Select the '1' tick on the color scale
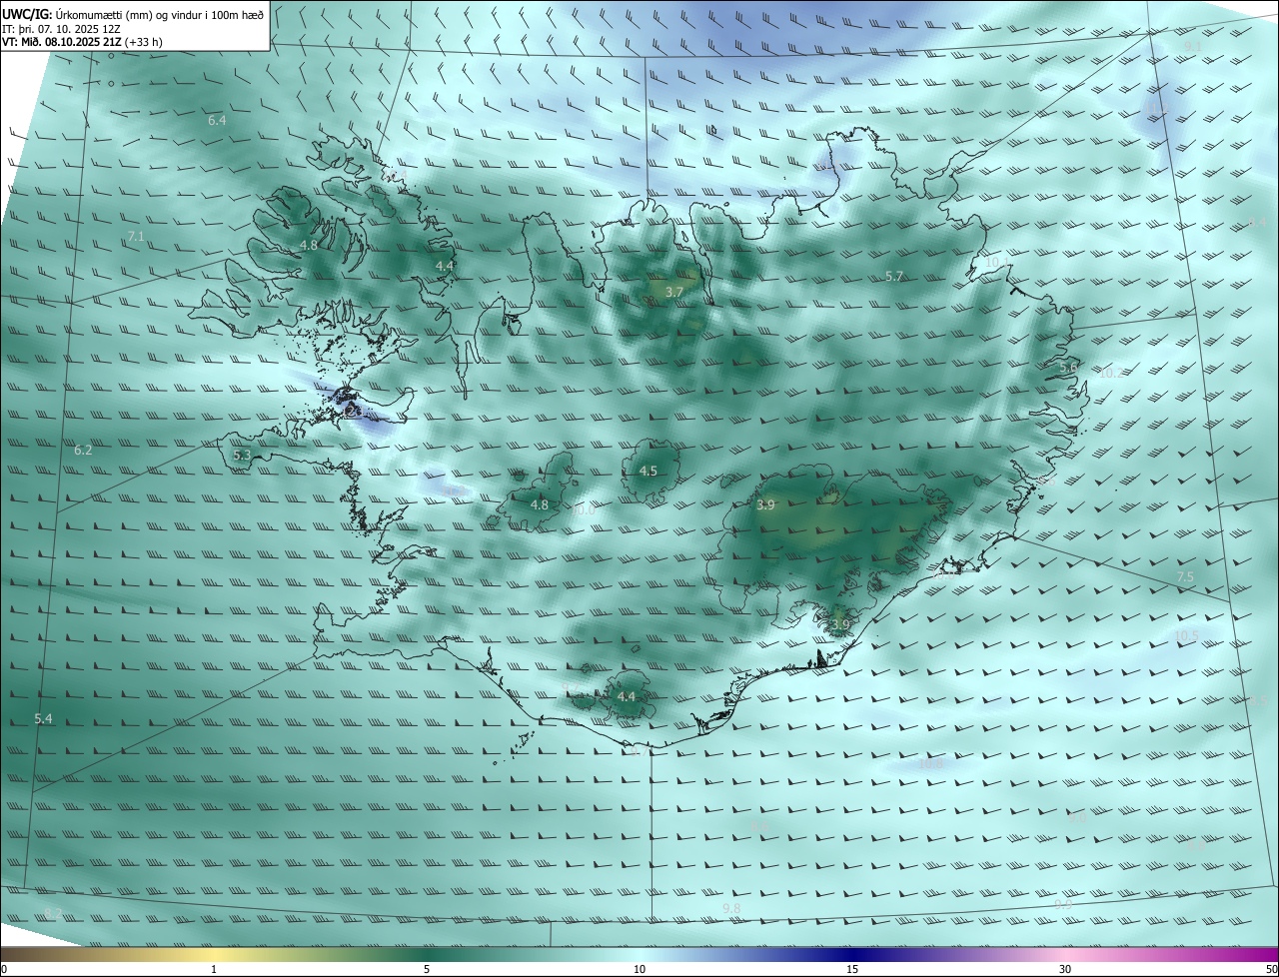 pos(214,969)
